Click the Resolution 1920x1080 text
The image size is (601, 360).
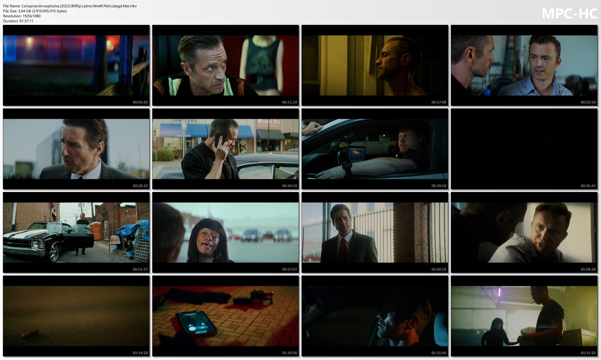22,16
